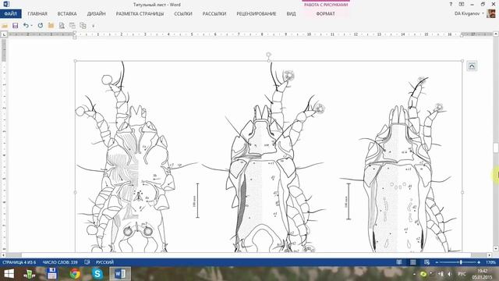Click horizontal scrollbar right arrow
Image resolution: width=499 pixels, height=281 pixels.
(490, 255)
